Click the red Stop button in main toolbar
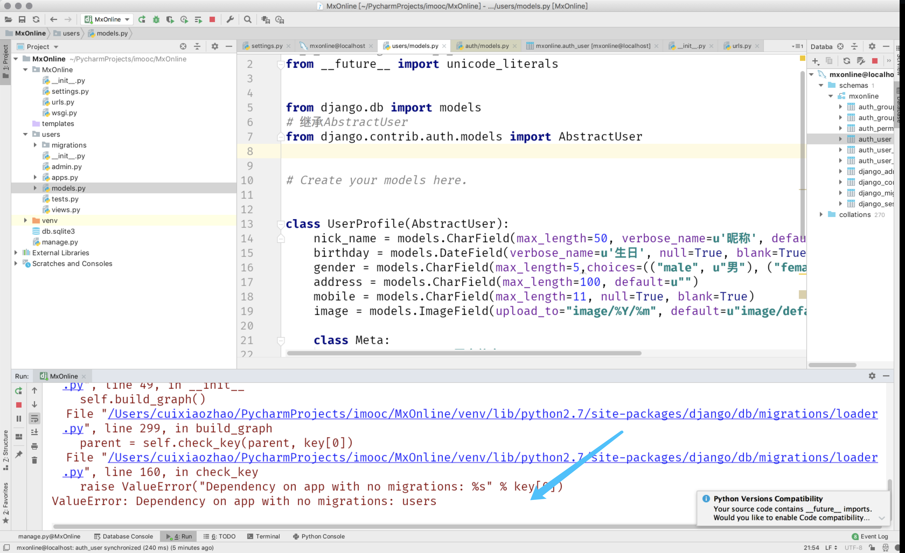 point(212,19)
